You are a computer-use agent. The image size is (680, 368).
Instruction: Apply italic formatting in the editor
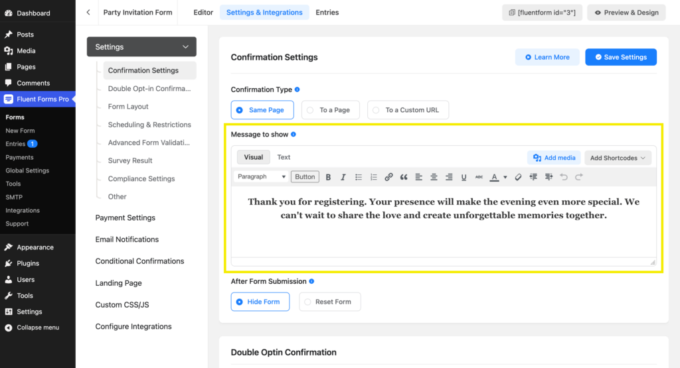(343, 177)
